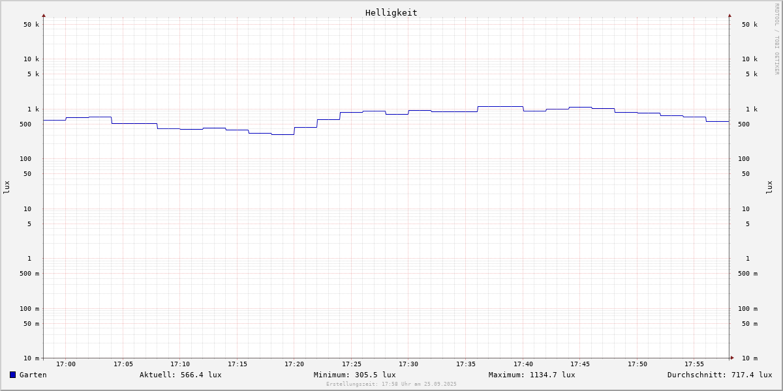
Task: Click the vertical RRDTOOL / TOBI OETIKER watermark
Action: [776, 39]
